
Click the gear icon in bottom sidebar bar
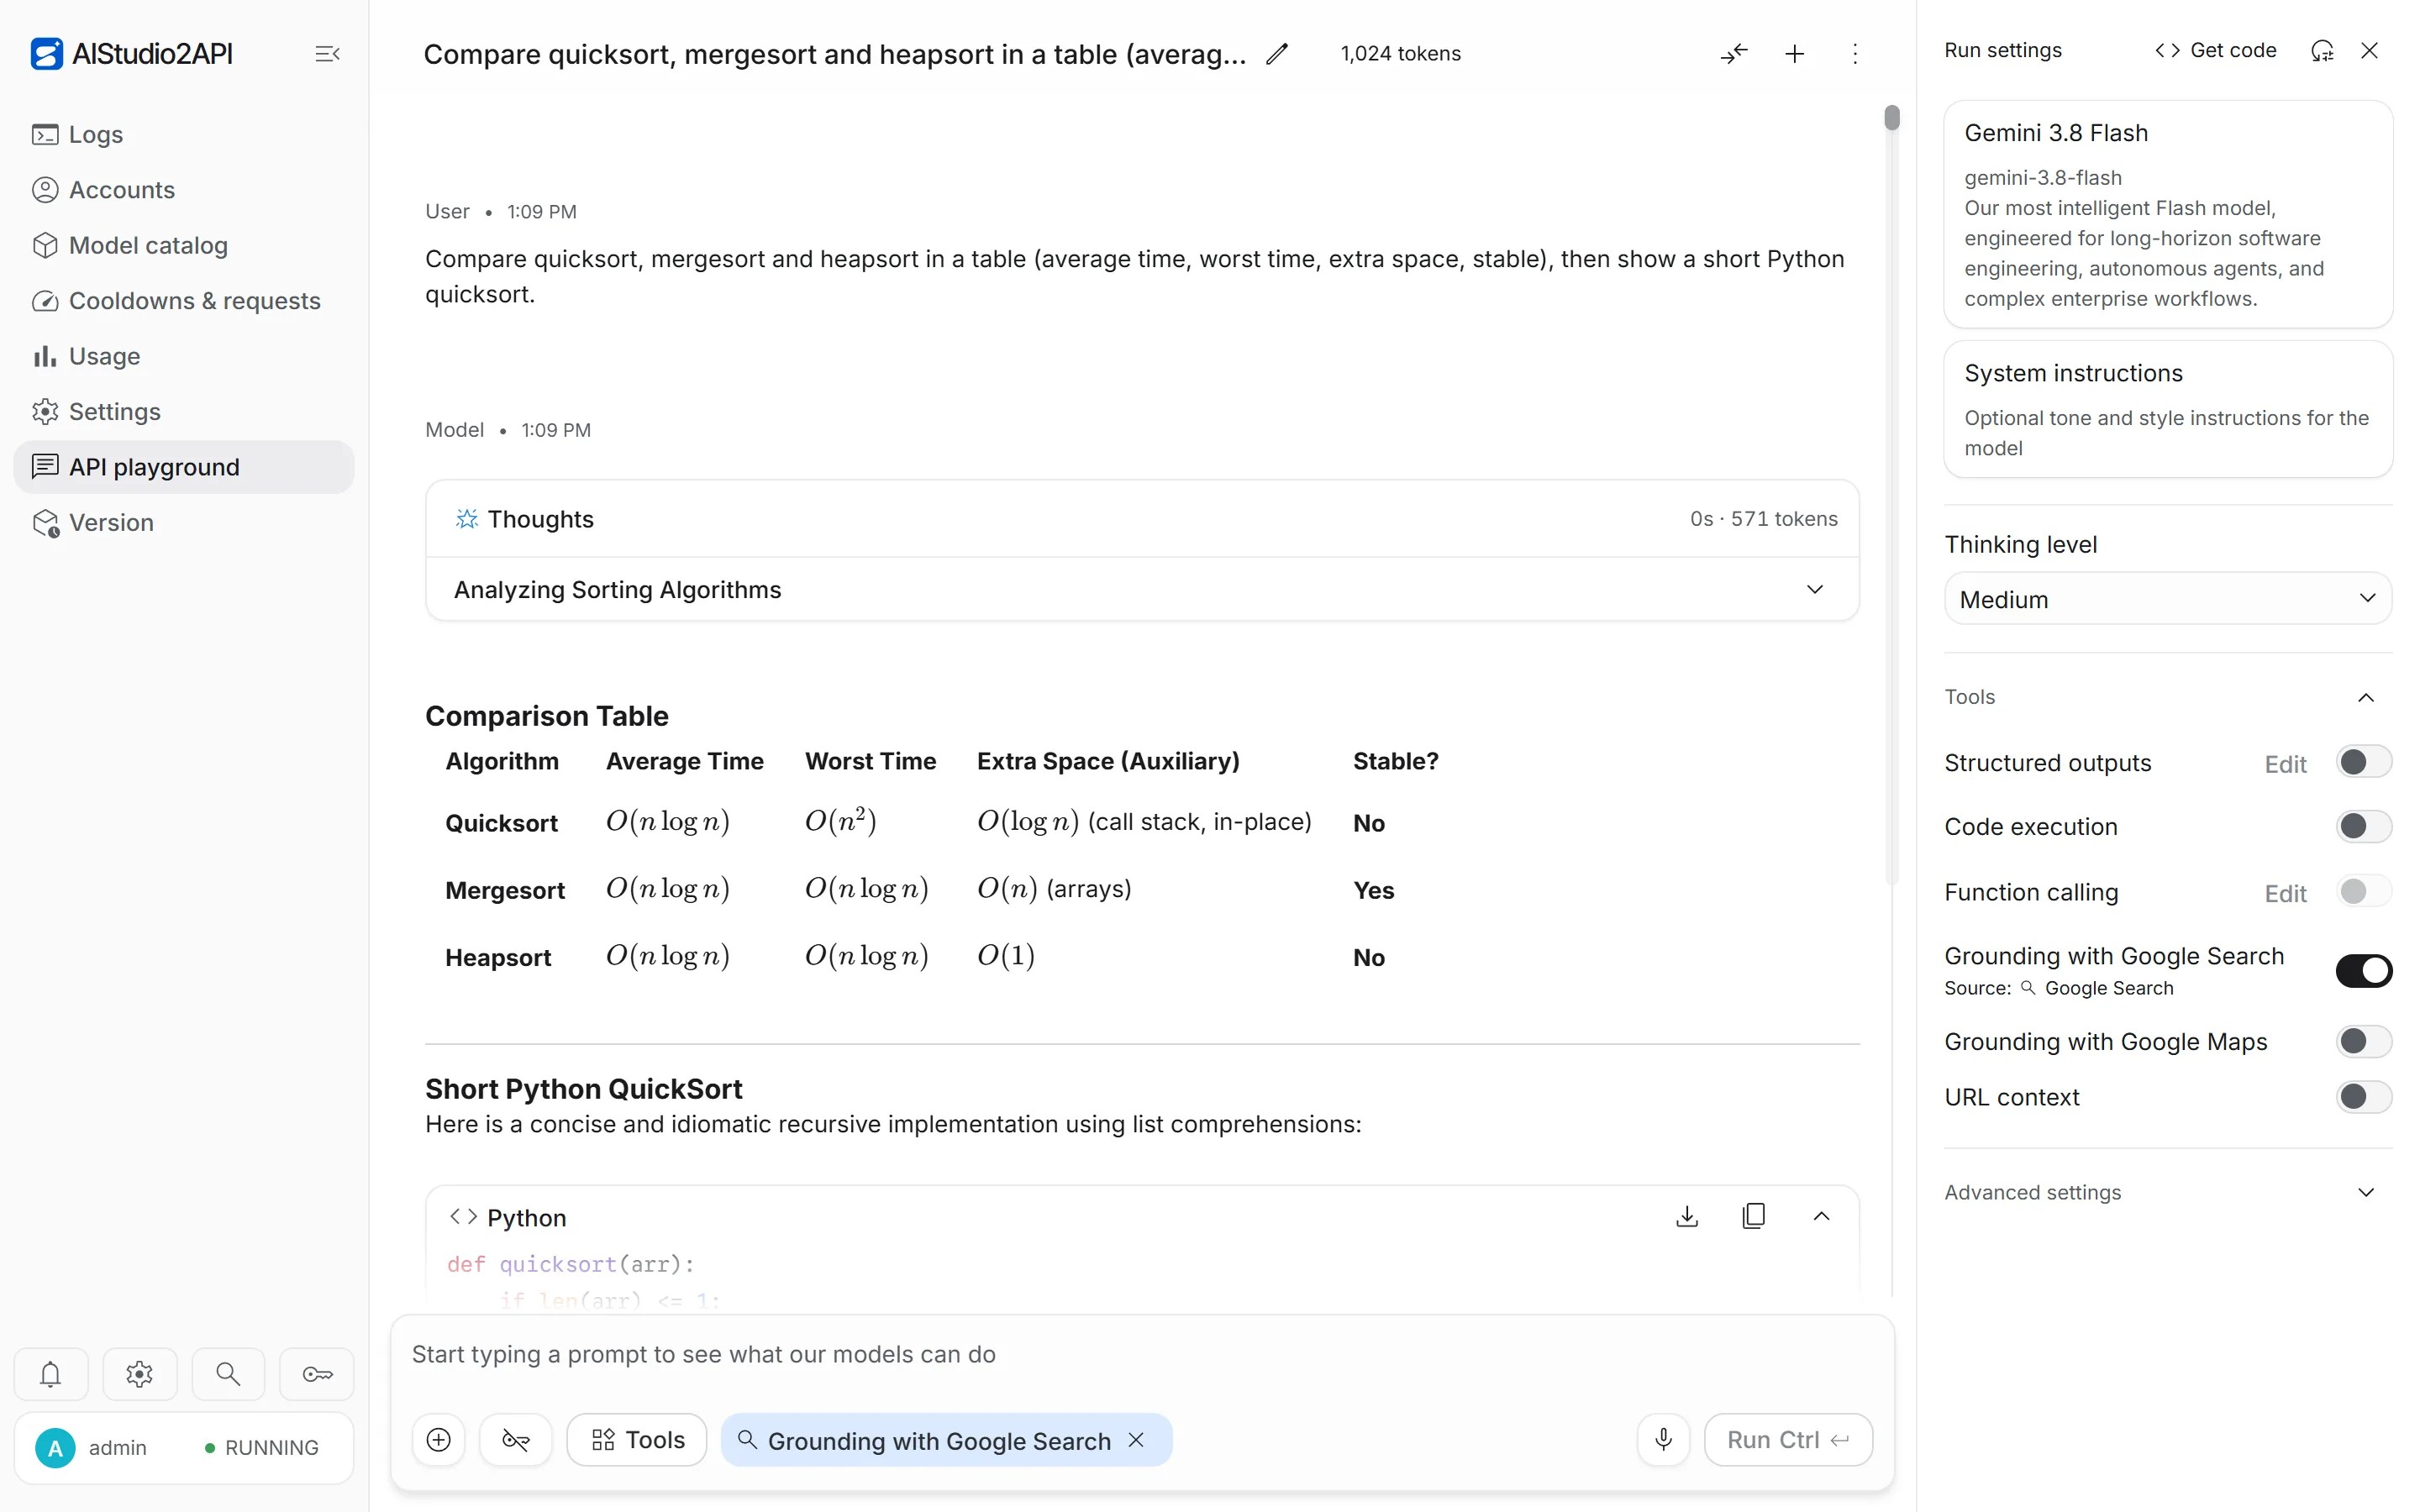(x=140, y=1374)
